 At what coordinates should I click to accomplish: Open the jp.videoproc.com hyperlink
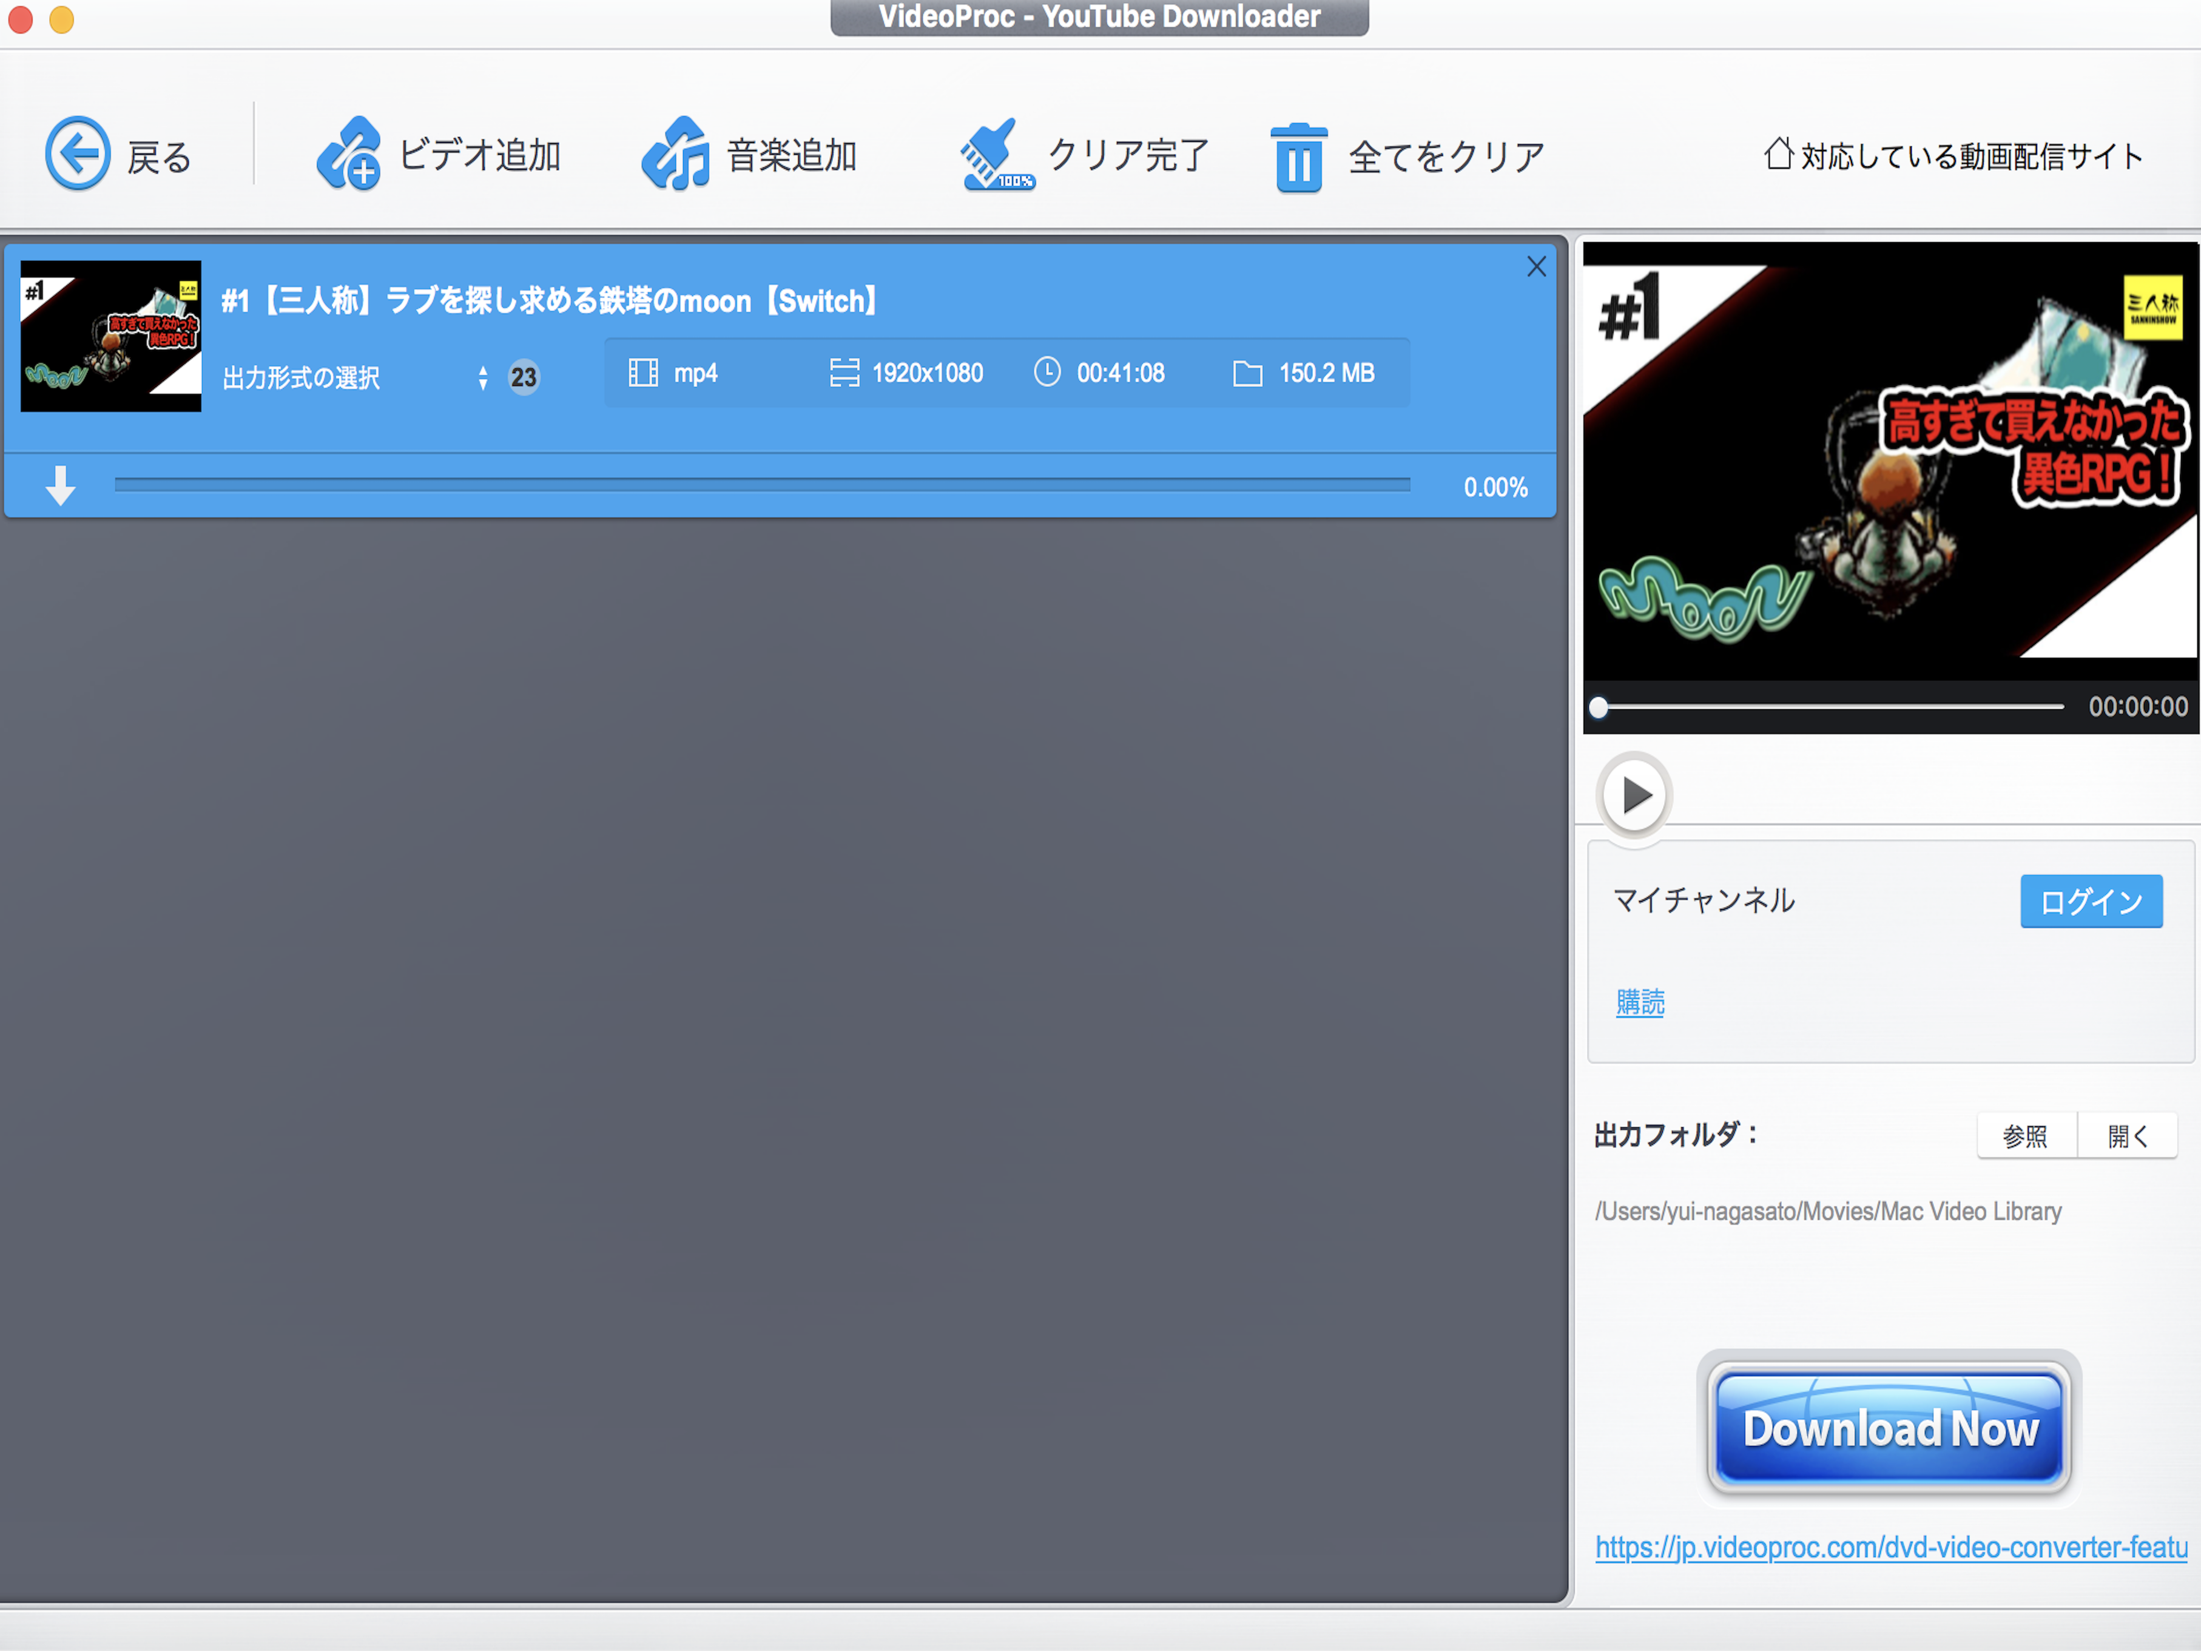pos(1890,1547)
